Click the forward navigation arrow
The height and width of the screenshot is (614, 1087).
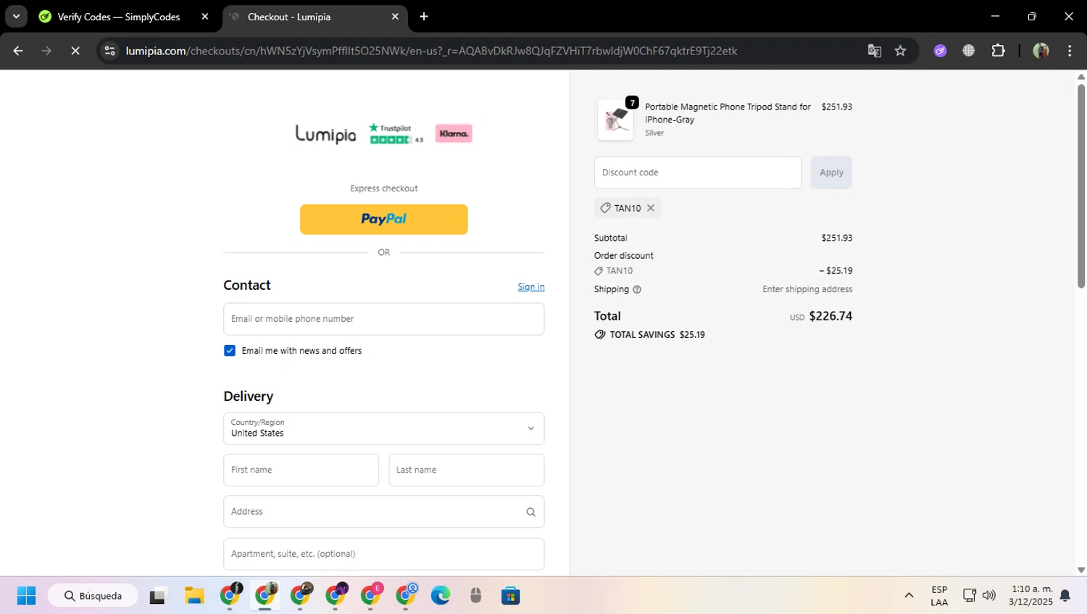46,51
